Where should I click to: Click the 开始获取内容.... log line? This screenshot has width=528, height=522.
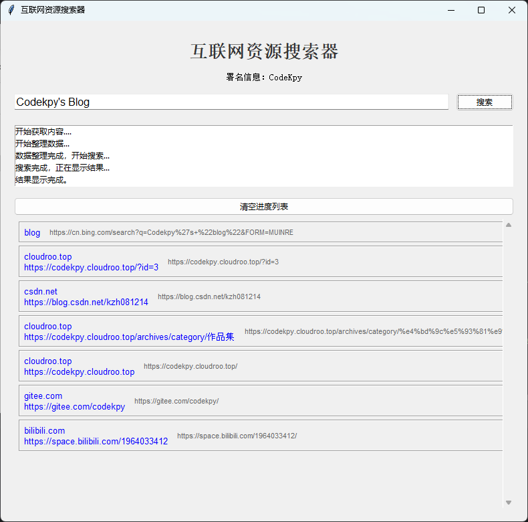point(43,132)
